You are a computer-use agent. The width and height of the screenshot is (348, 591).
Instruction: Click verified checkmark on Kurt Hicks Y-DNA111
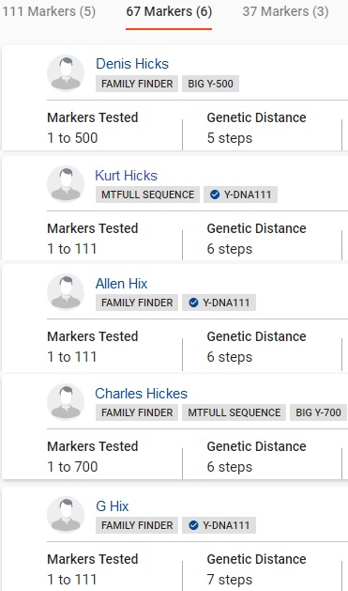click(x=215, y=194)
